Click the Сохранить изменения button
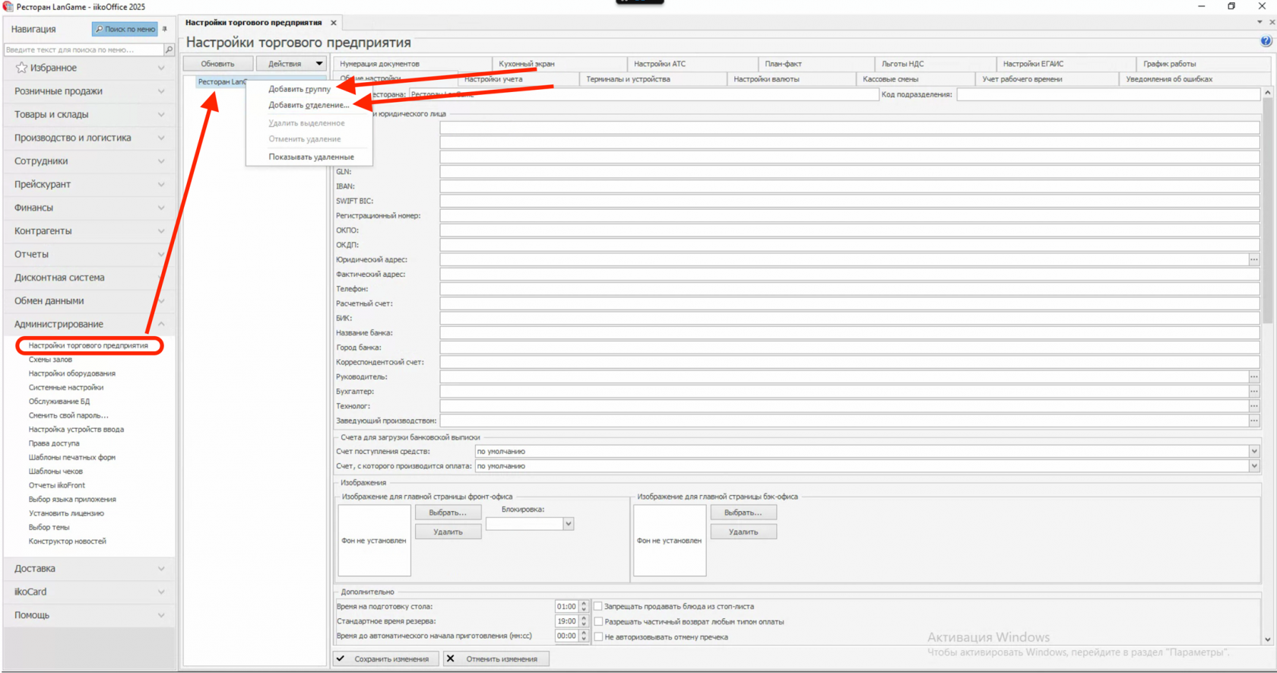This screenshot has width=1277, height=673. pos(386,659)
